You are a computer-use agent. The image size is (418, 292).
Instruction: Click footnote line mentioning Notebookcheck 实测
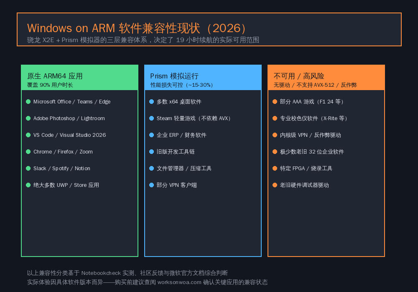click(x=127, y=273)
